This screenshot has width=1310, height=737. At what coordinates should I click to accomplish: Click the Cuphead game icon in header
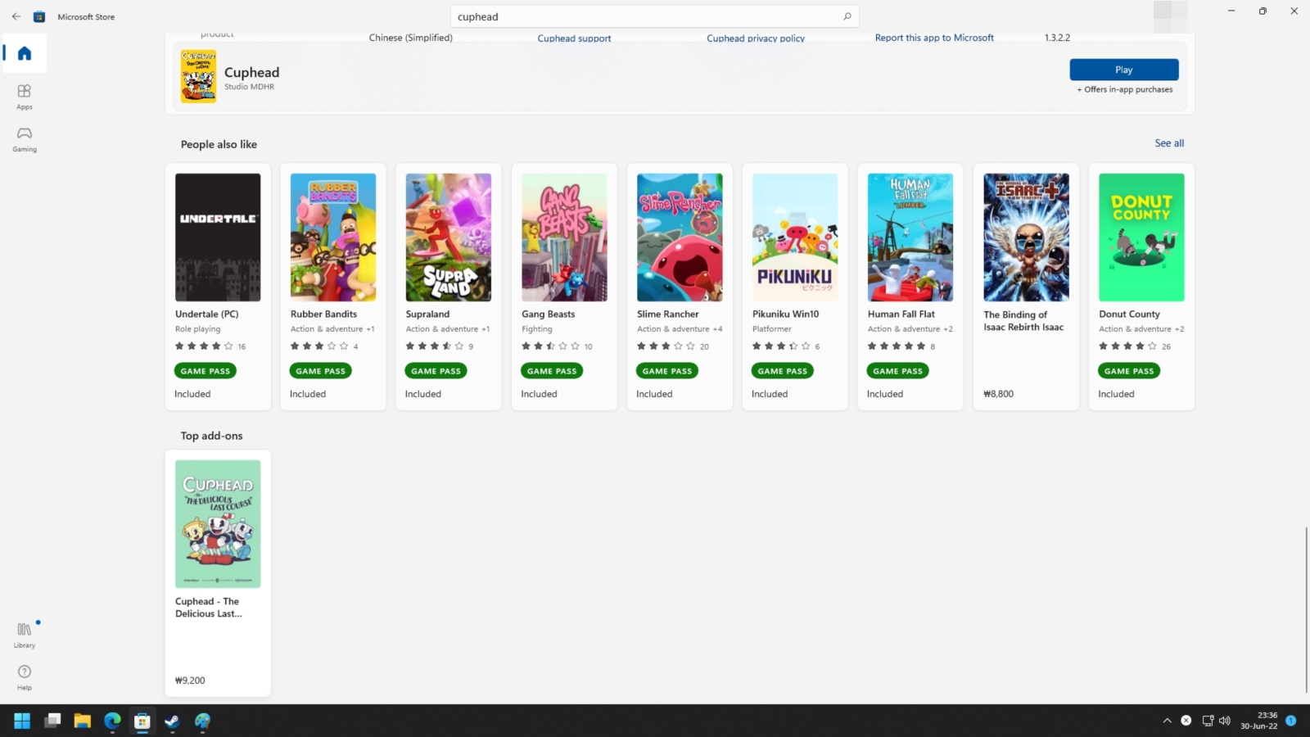[198, 76]
